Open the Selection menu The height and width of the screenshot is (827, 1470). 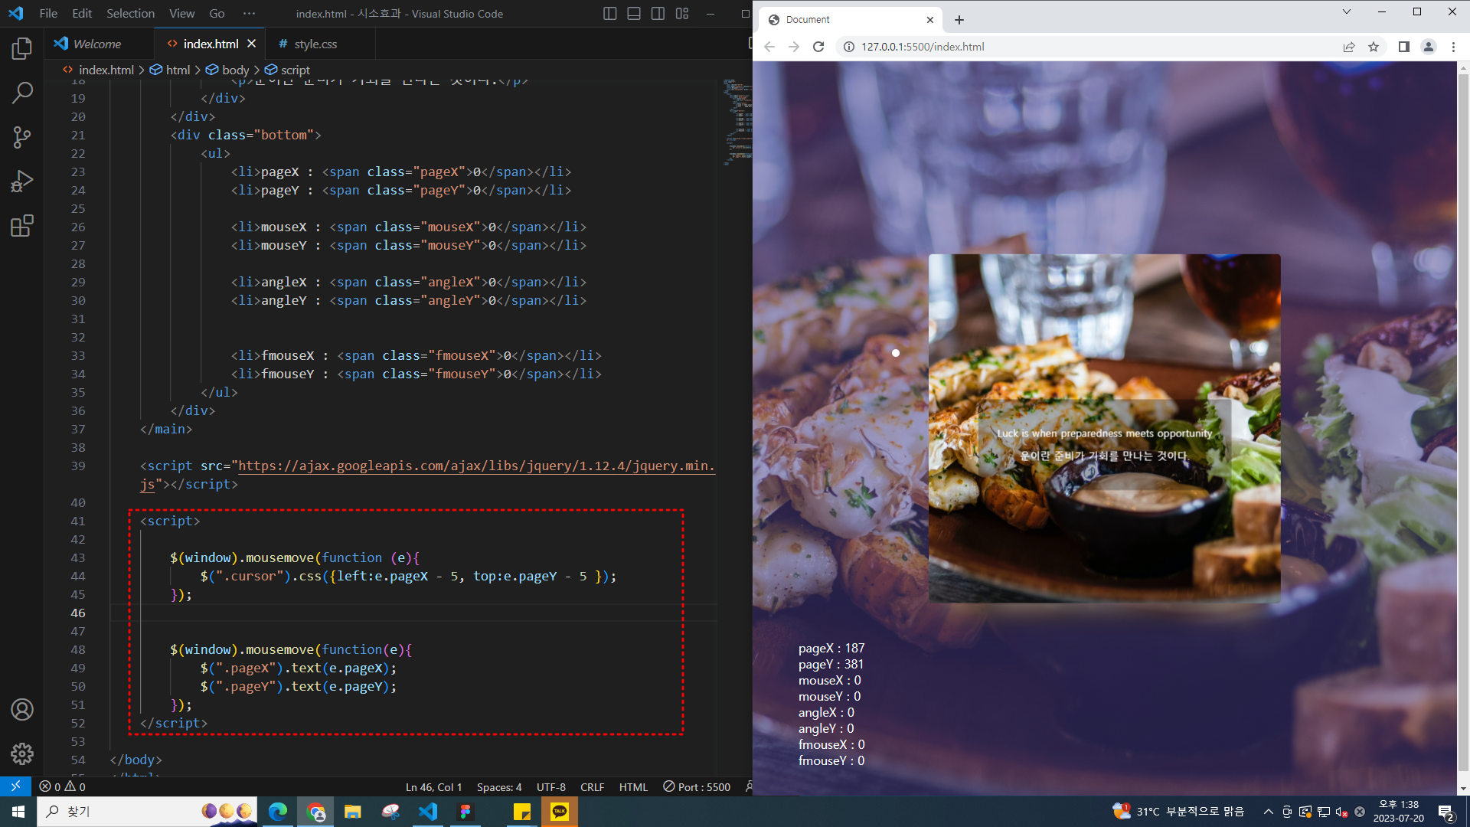130,14
